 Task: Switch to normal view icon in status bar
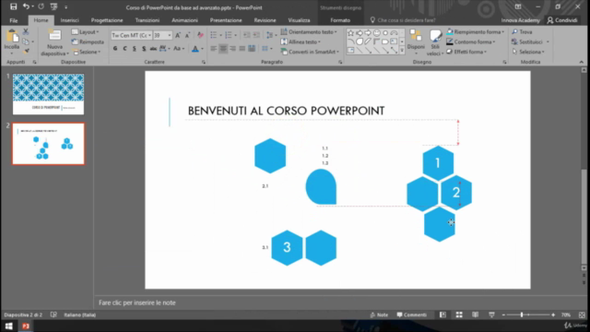tap(442, 315)
